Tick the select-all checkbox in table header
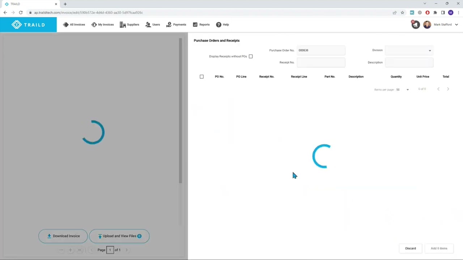The height and width of the screenshot is (260, 463). tap(202, 77)
